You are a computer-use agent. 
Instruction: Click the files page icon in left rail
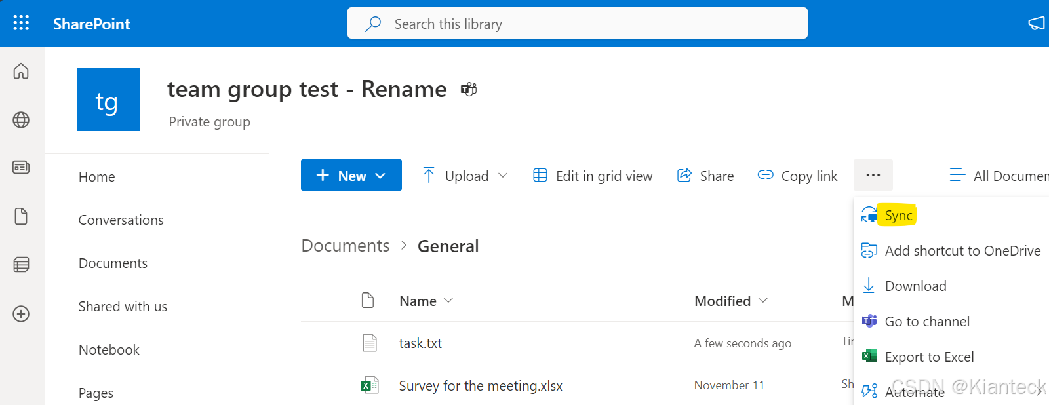point(21,216)
